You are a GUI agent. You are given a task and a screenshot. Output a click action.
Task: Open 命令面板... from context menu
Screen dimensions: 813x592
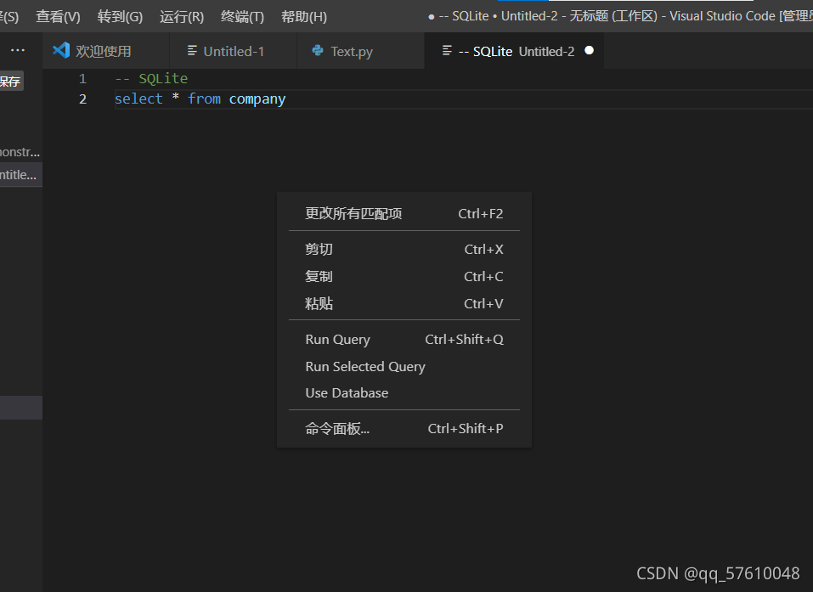point(404,429)
